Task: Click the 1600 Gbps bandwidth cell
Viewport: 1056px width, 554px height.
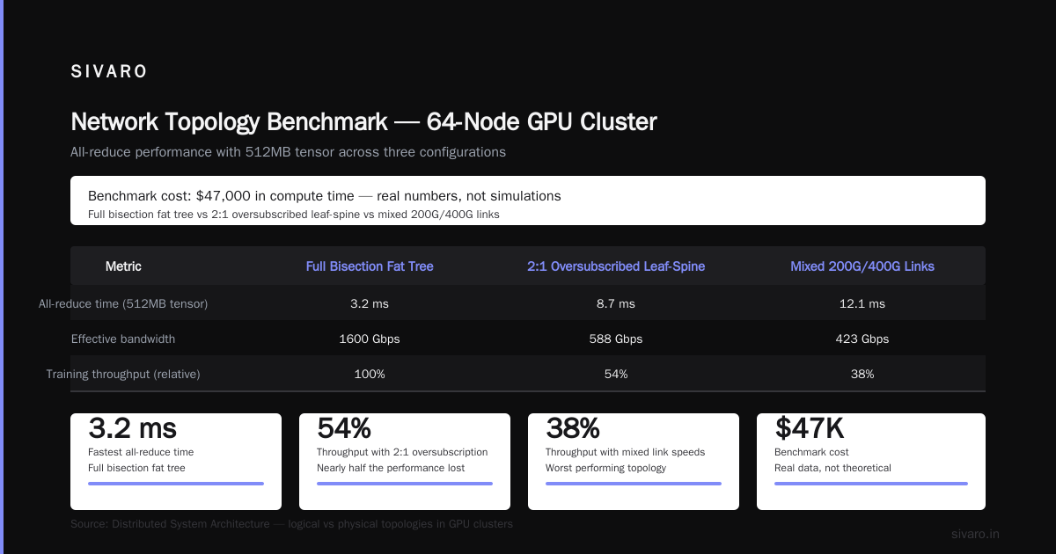Action: [x=370, y=339]
